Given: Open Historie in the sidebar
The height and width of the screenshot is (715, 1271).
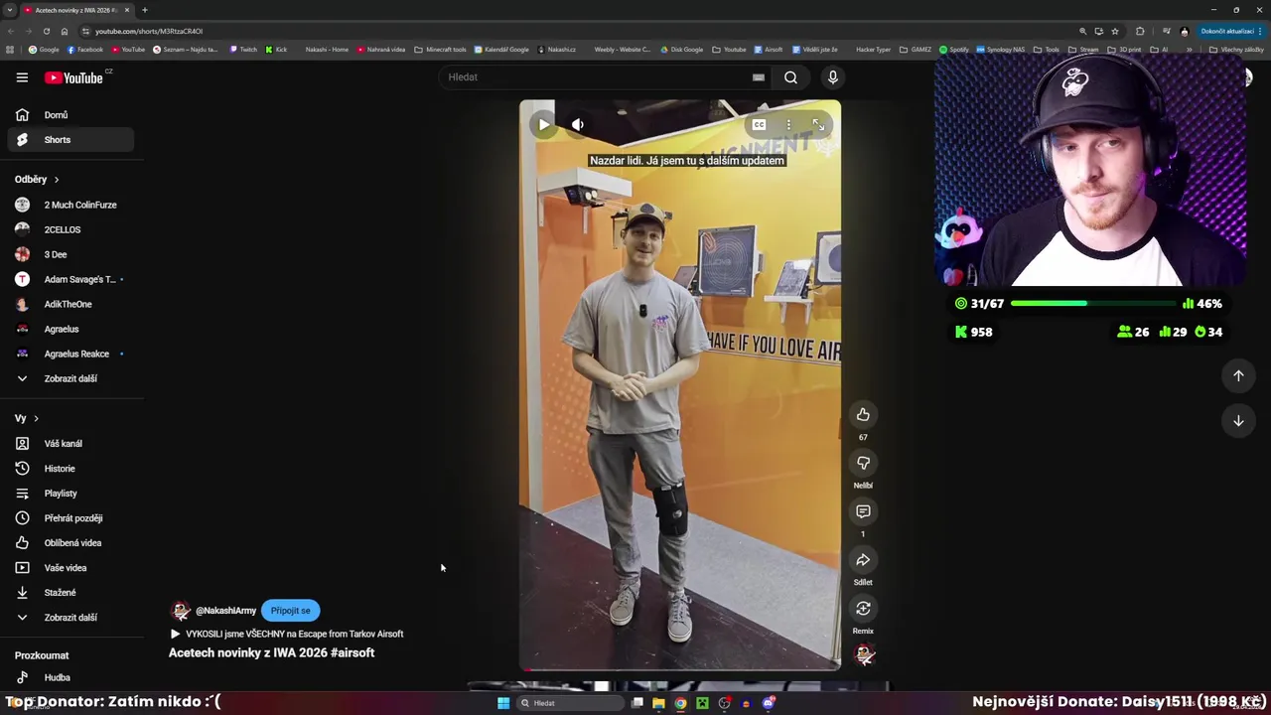Looking at the screenshot, I should [71, 469].
